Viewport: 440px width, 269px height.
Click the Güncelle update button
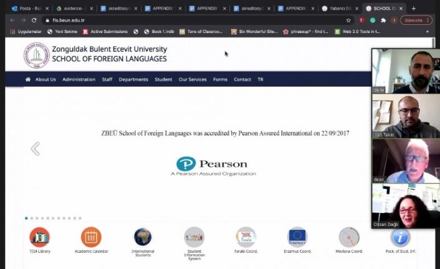pyautogui.click(x=413, y=20)
